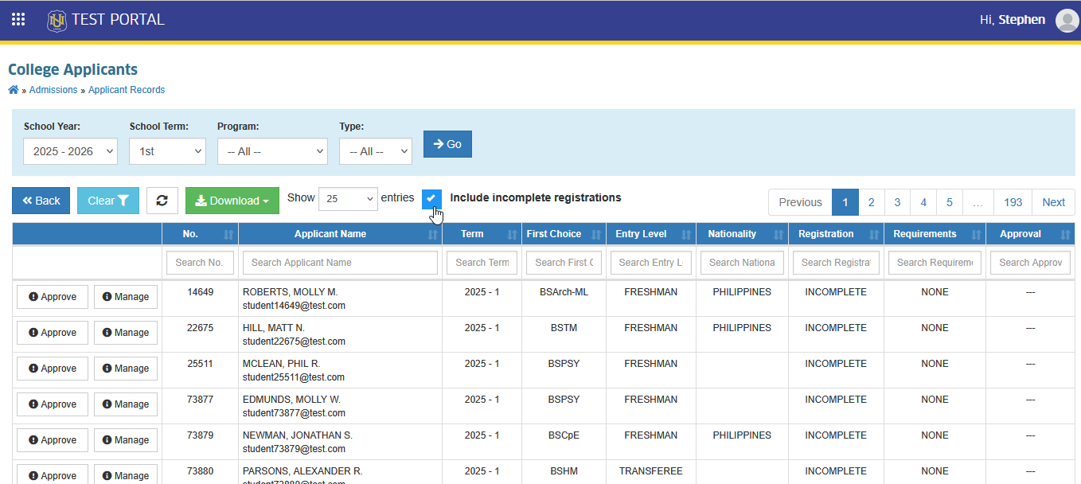1081x484 pixels.
Task: Sort by the No. column arrows
Action: coord(229,235)
